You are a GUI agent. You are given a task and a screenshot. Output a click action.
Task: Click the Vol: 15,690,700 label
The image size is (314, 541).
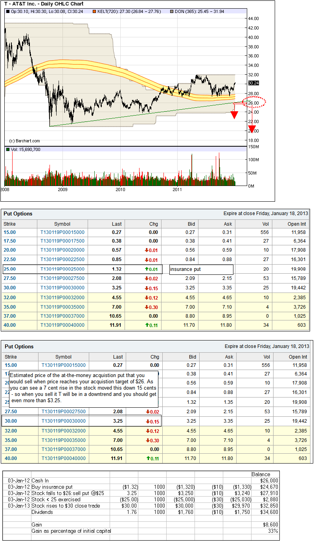click(x=25, y=149)
